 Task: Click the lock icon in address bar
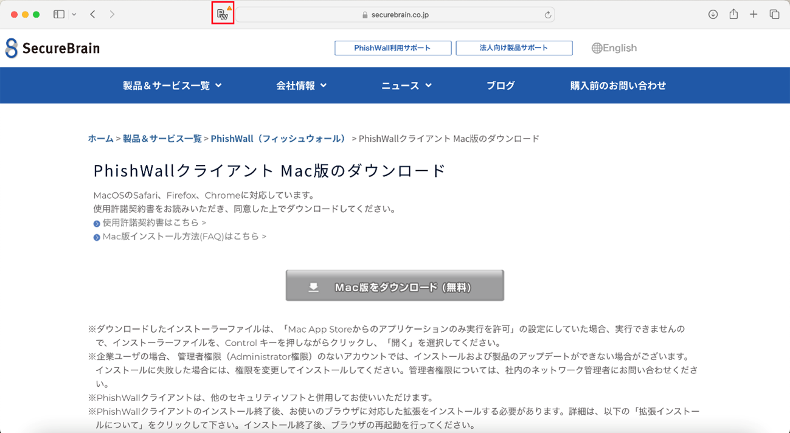[365, 15]
